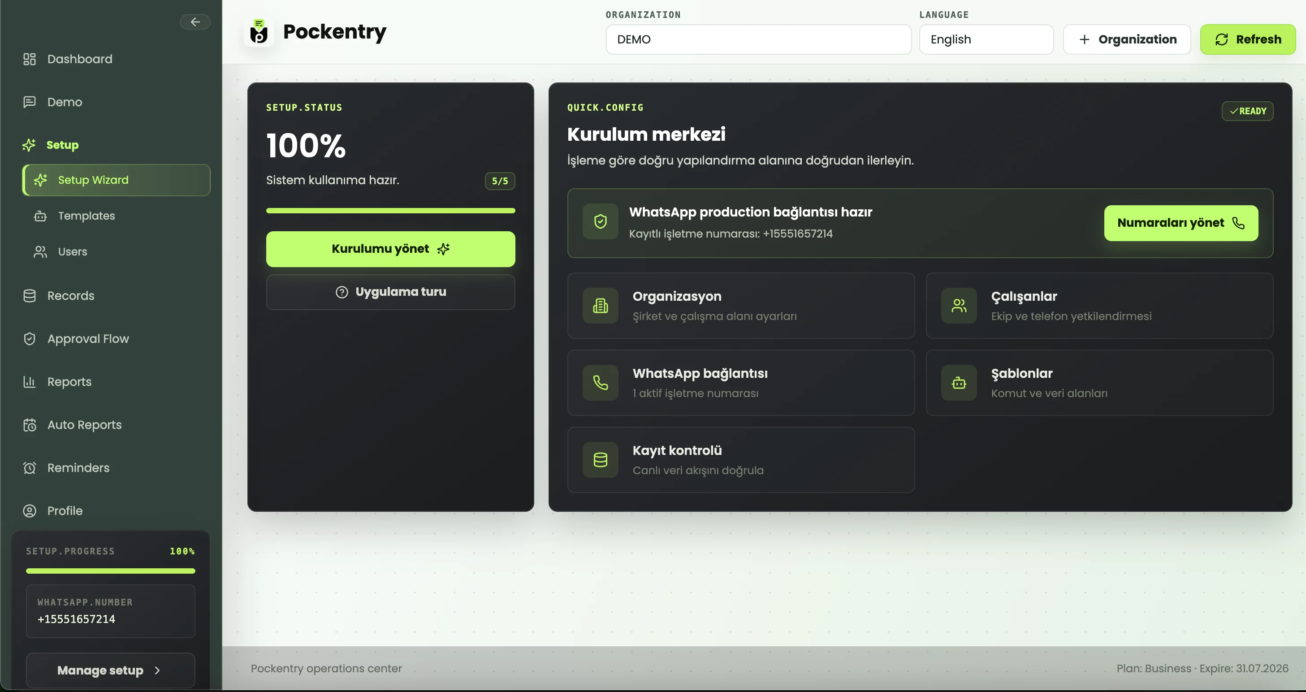Screen dimensions: 1306x692
Task: Click 'Plan: Business · Expire: 31.07.2026' footer text
Action: (x=1202, y=668)
